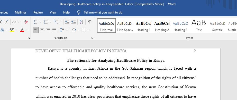Open the Help ribbon tab

[x=66, y=12]
